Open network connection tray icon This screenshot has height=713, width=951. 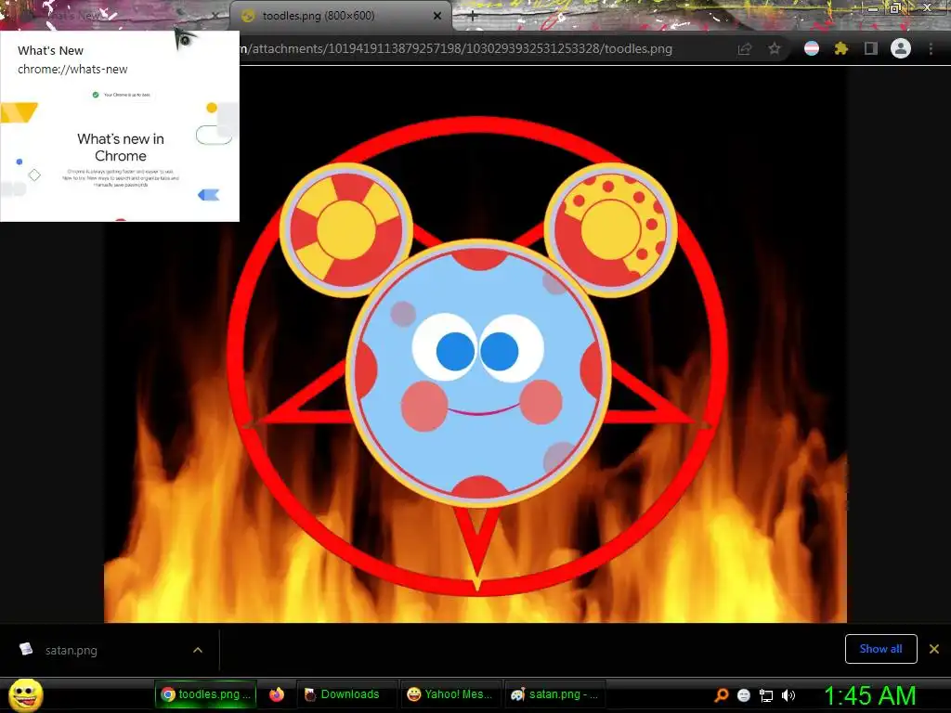766,695
